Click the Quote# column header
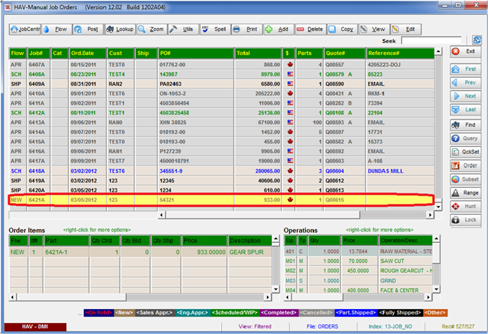488x334 pixels. pyautogui.click(x=344, y=53)
